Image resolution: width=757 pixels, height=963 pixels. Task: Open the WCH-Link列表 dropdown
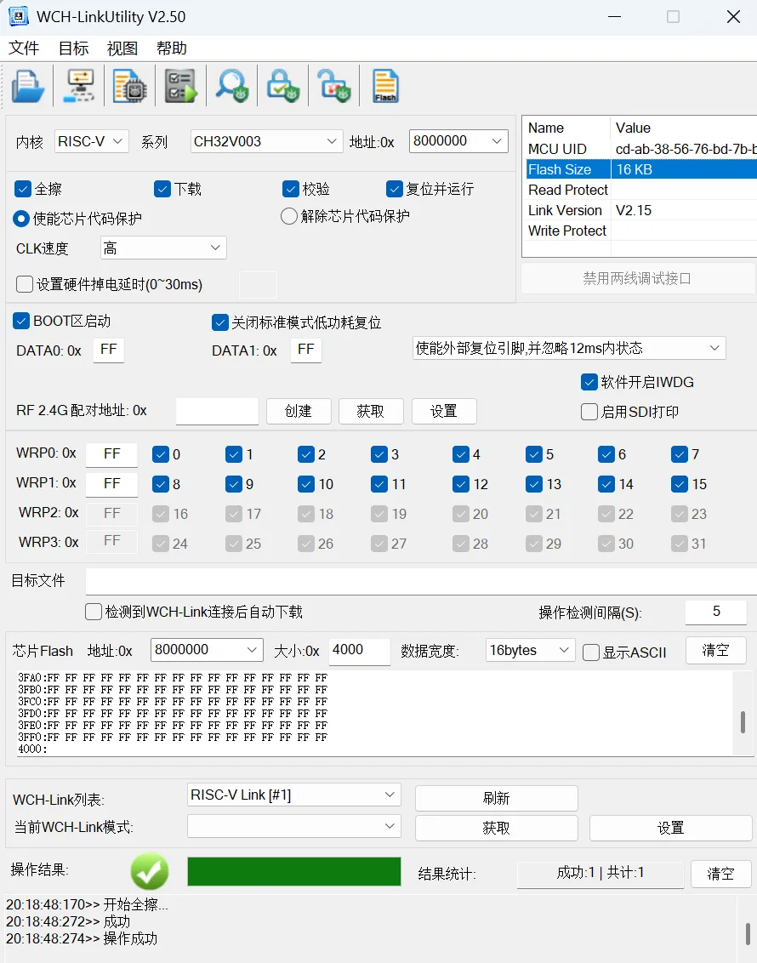pos(294,795)
